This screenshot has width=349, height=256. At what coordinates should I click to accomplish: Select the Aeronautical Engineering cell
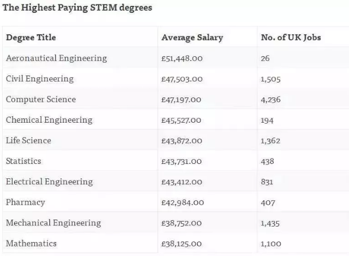point(56,58)
